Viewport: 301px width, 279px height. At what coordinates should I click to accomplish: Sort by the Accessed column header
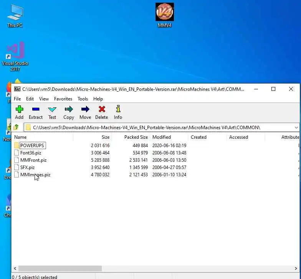pyautogui.click(x=246, y=137)
